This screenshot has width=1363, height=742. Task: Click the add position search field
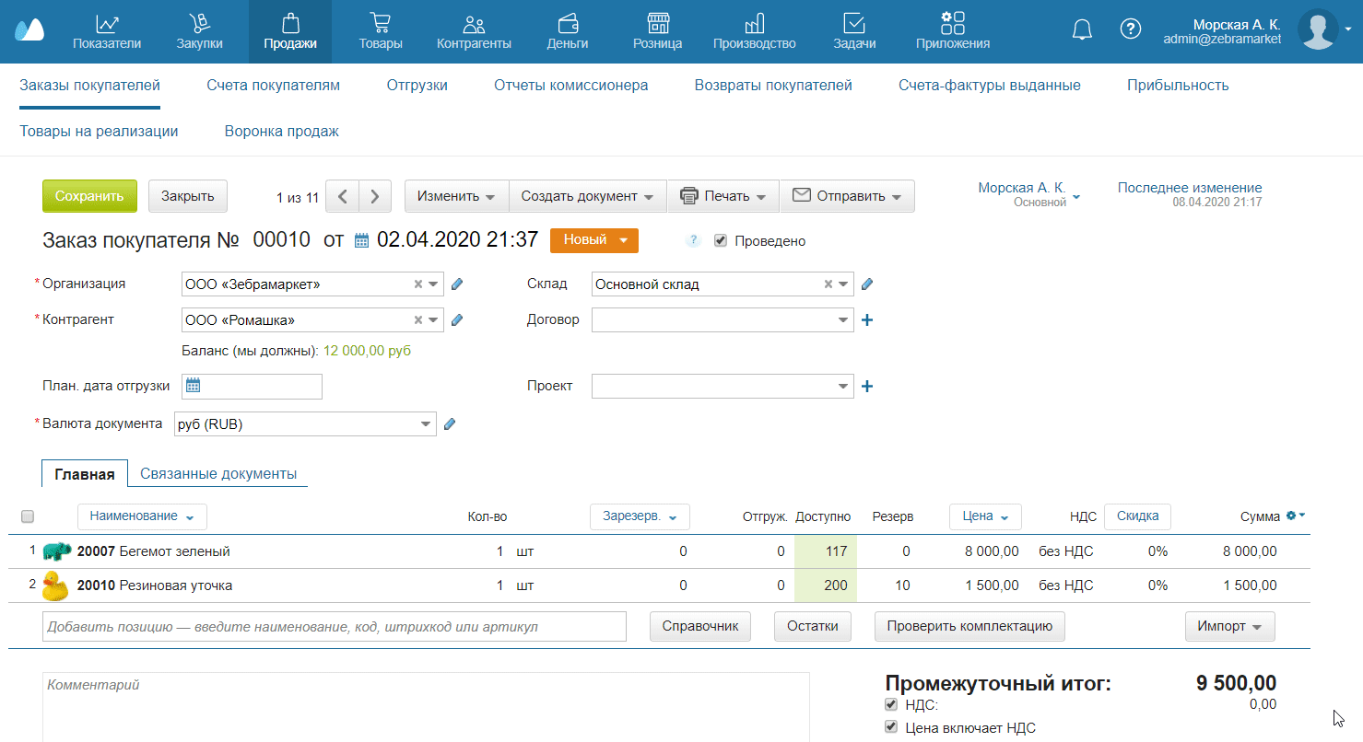tap(335, 627)
